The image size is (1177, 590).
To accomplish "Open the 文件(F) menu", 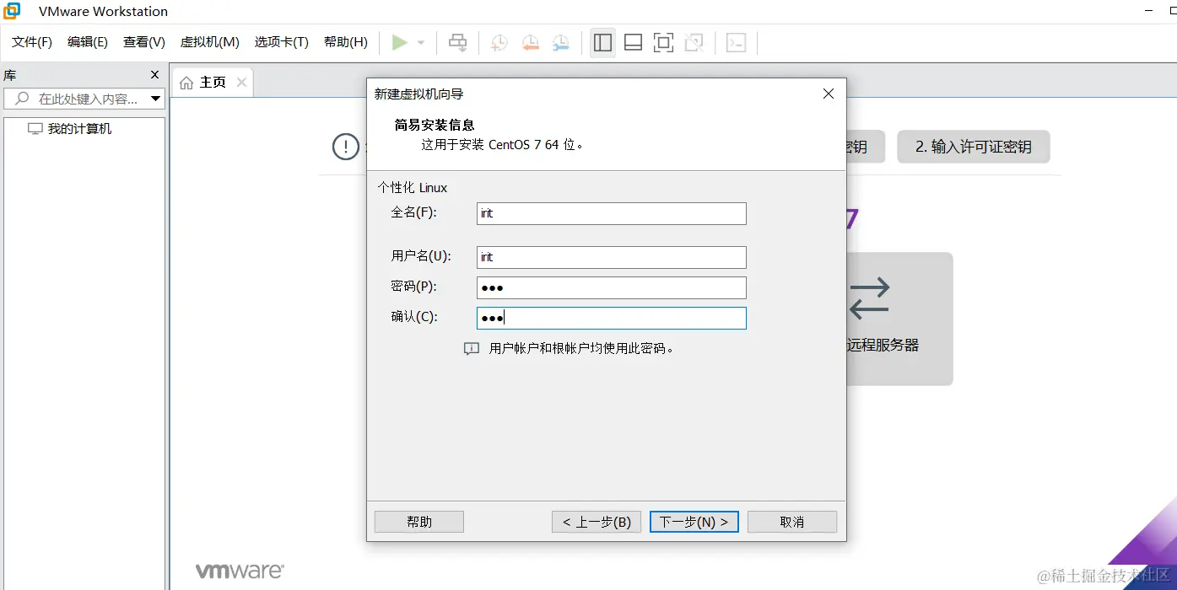I will click(x=32, y=42).
